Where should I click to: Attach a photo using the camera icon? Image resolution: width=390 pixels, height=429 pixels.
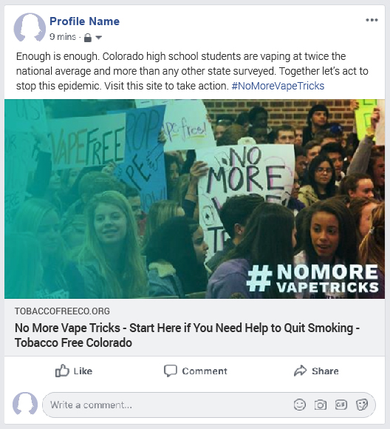(x=321, y=405)
